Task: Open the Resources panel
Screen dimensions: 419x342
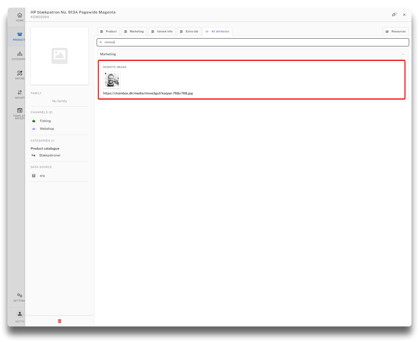Action: pos(396,31)
